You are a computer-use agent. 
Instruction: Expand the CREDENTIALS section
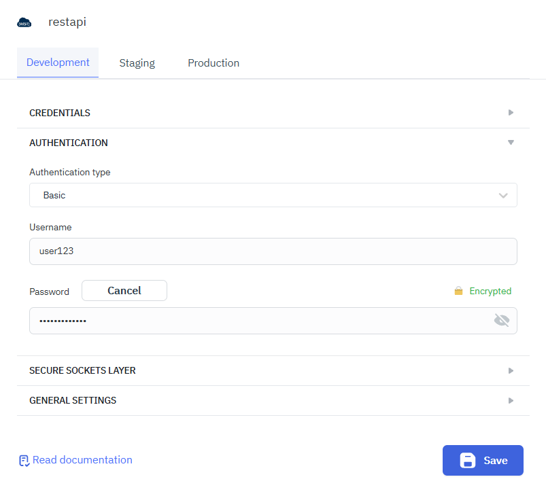272,113
